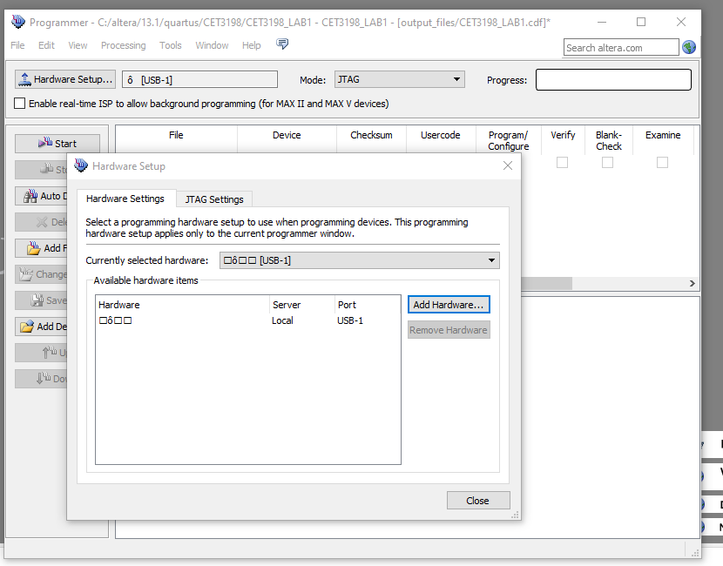723x566 pixels.
Task: Click the Progress bar field
Action: point(613,80)
